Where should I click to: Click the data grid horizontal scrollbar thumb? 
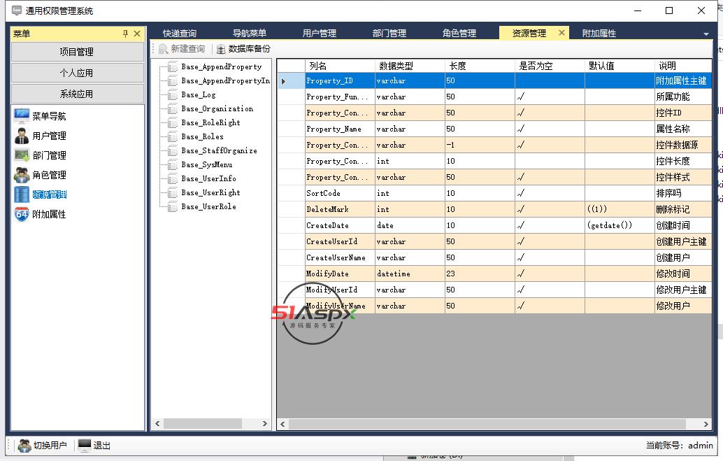[x=487, y=424]
